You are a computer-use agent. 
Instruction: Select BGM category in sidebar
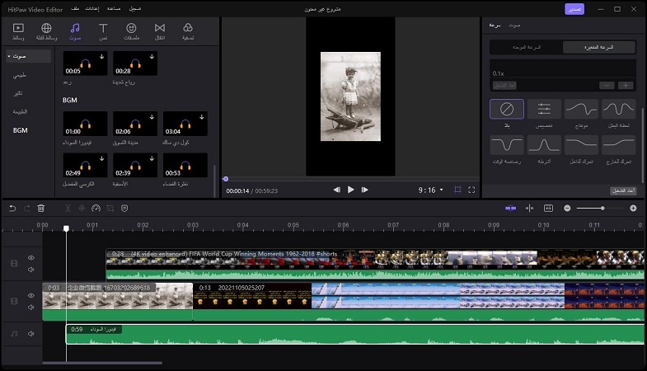[x=20, y=130]
